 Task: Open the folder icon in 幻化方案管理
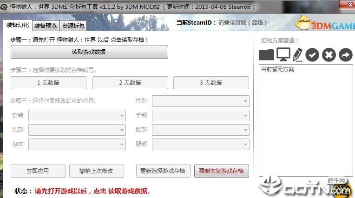(266, 54)
